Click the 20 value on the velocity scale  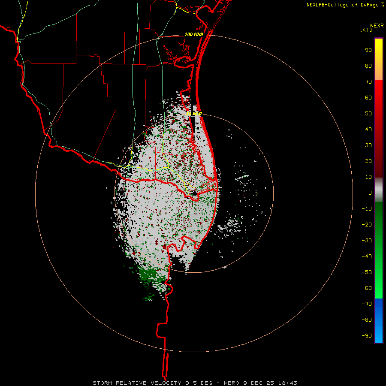(368, 161)
